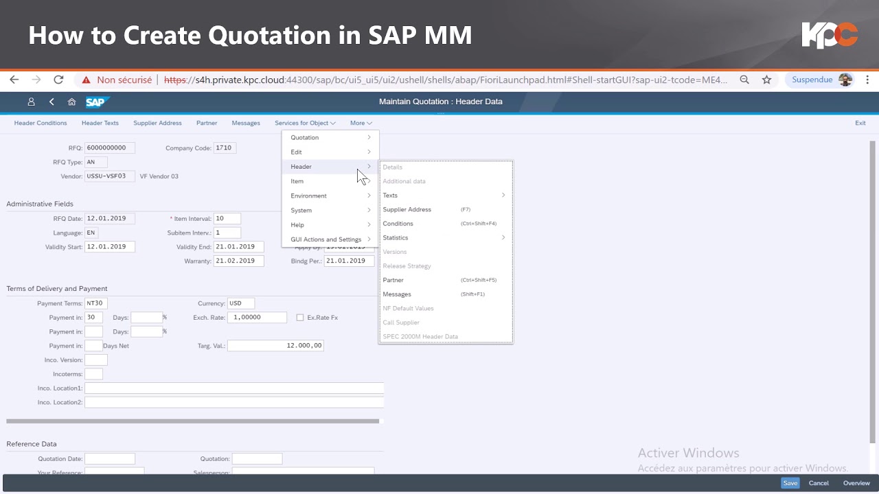Click the Suspendue profile button
This screenshot has width=879, height=494.
tap(821, 80)
